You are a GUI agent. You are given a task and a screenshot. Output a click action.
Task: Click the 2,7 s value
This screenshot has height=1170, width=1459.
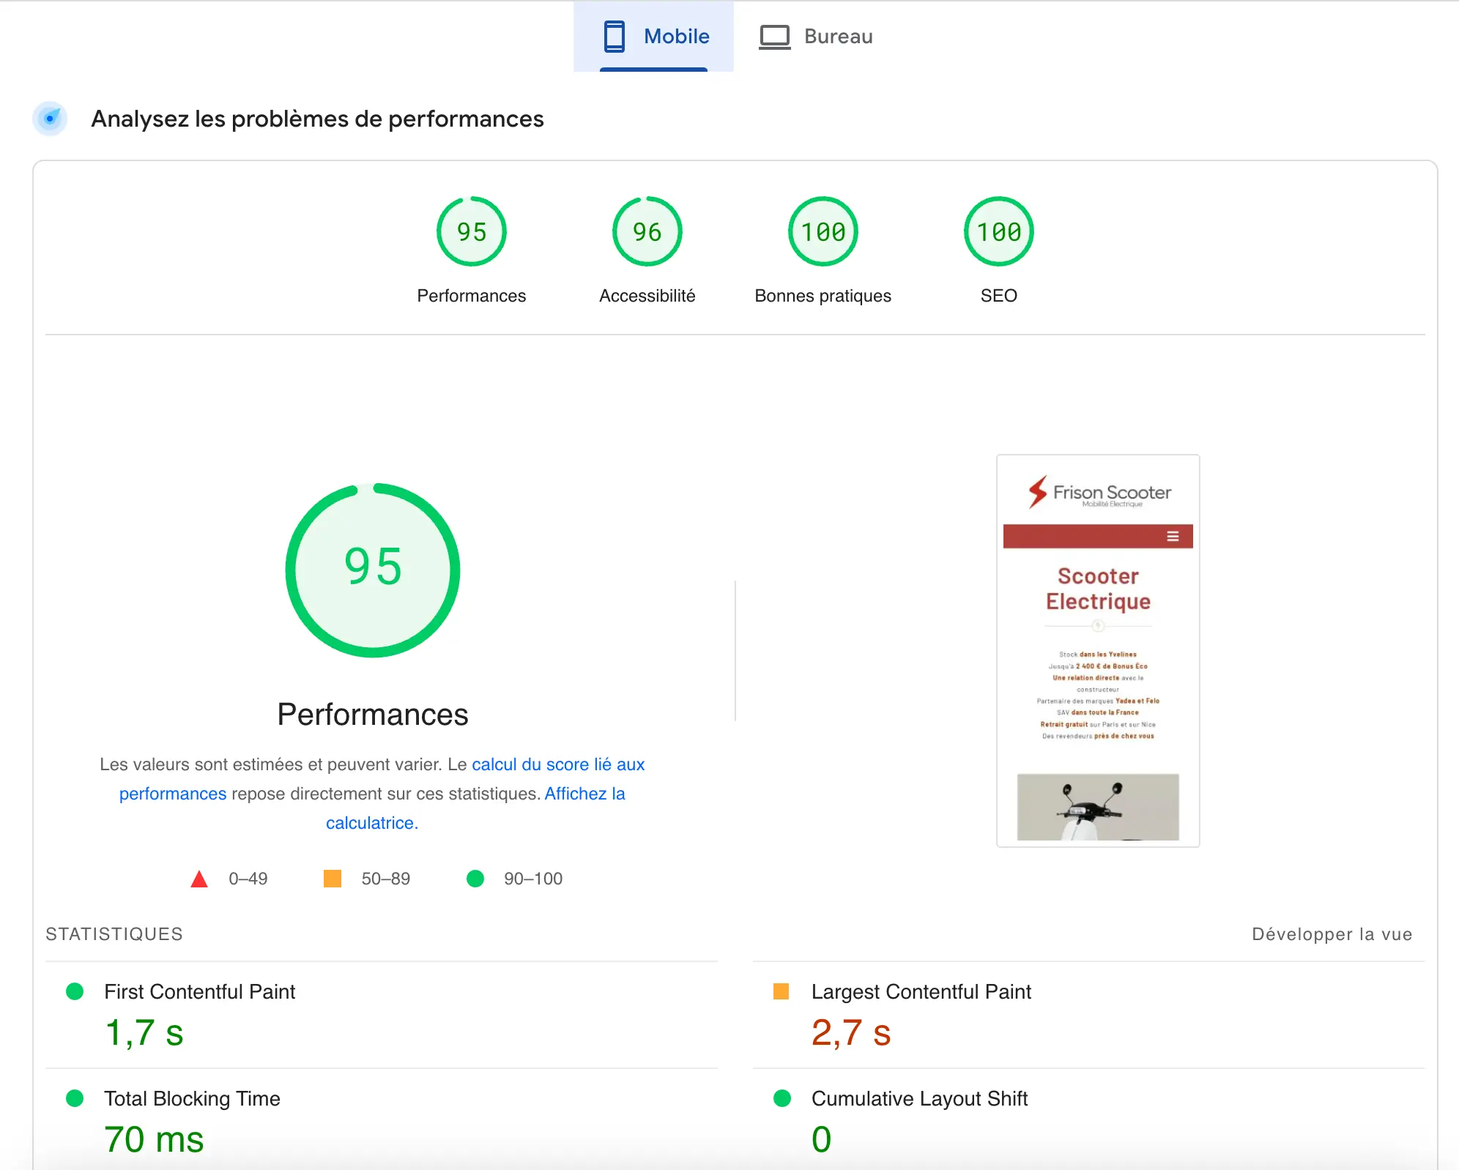coord(851,1032)
